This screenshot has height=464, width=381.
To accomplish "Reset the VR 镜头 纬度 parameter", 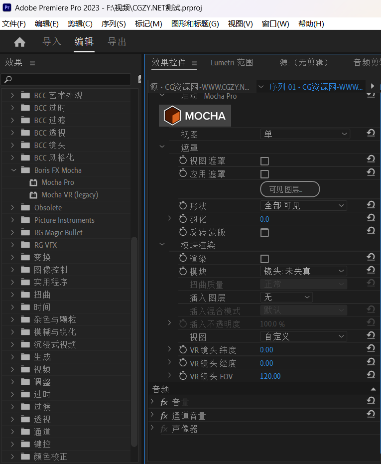I will [x=371, y=348].
